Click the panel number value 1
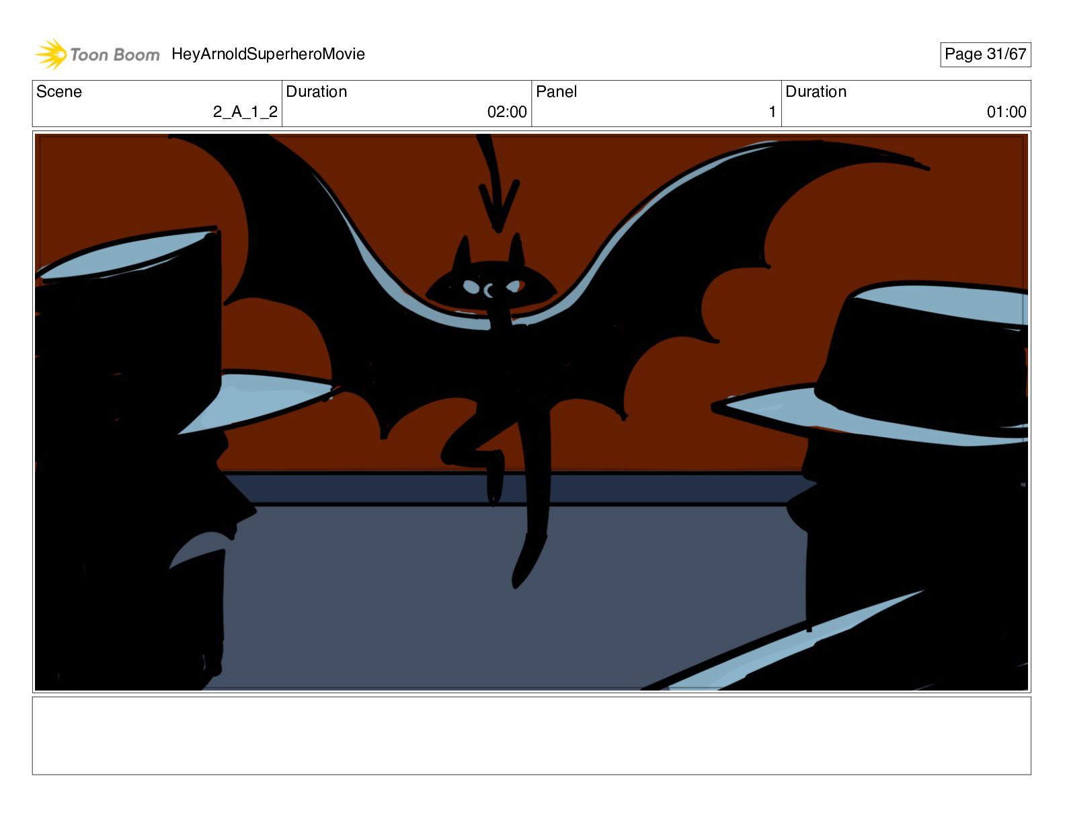This screenshot has height=823, width=1065. tap(773, 112)
